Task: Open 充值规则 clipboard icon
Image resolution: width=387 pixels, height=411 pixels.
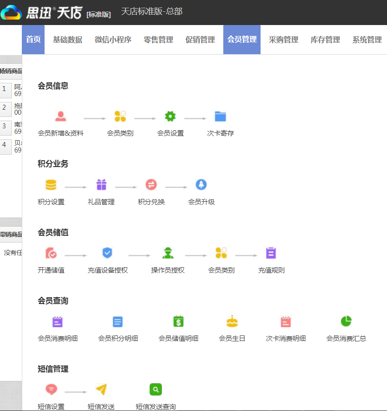Action: pos(271,253)
